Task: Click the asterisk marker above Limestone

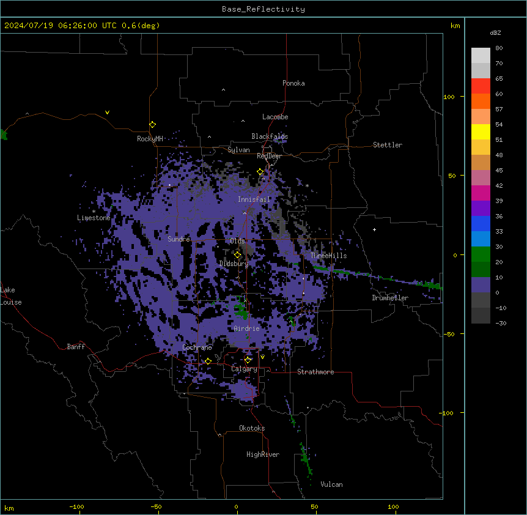Action: [x=94, y=212]
